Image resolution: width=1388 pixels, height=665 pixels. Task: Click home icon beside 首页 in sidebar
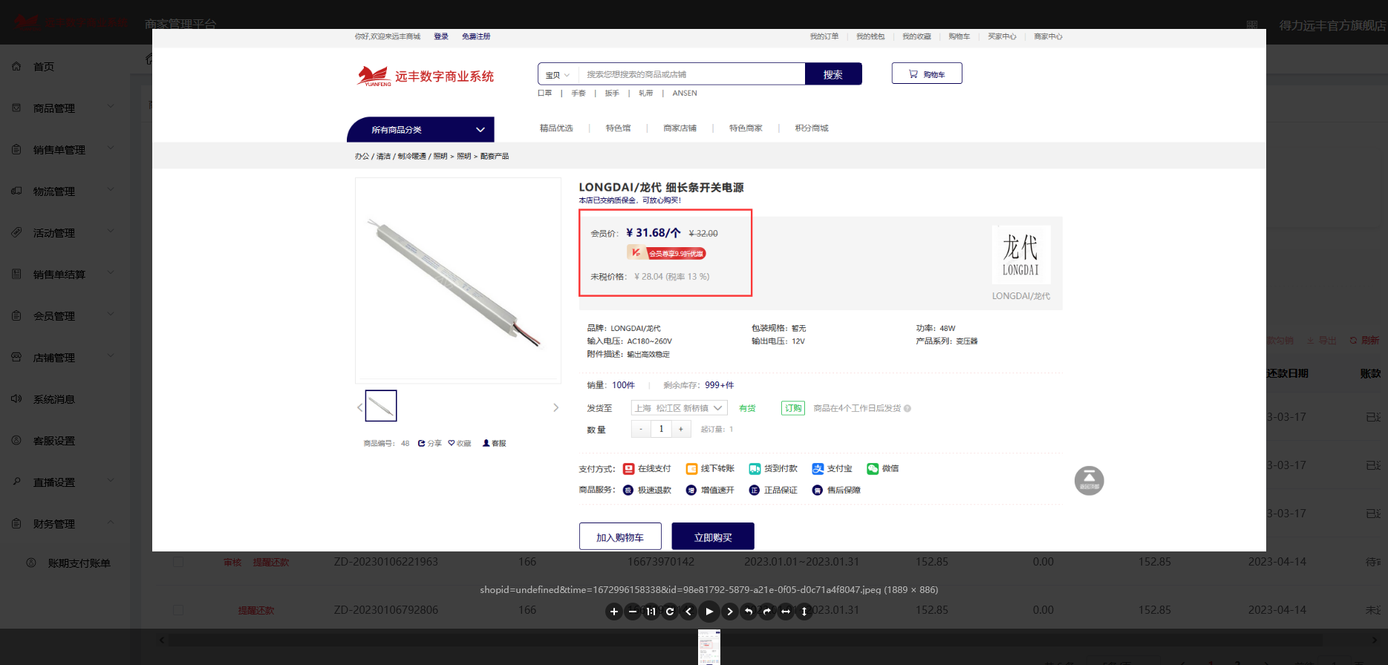(x=16, y=66)
